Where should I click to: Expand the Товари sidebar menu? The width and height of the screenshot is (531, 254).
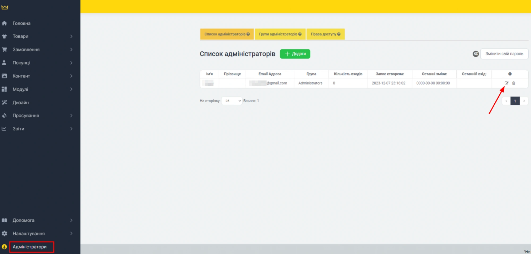tap(21, 36)
